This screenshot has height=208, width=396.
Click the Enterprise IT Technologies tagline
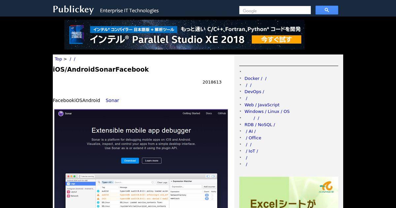[x=129, y=11]
